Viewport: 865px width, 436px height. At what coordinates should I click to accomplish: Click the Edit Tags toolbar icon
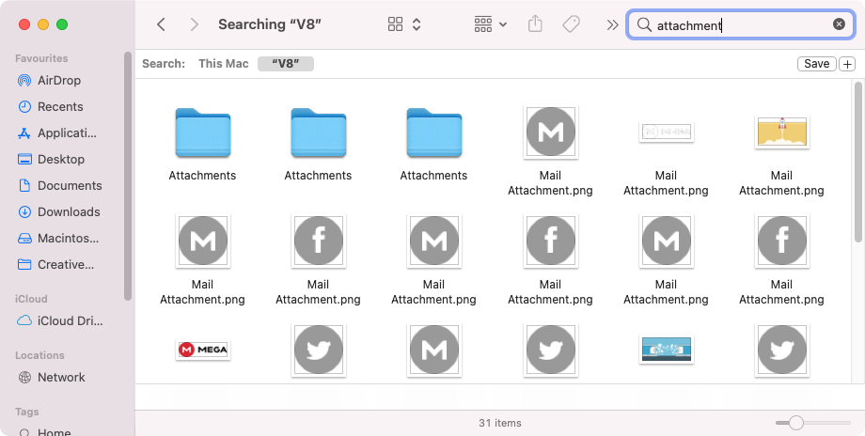[571, 23]
